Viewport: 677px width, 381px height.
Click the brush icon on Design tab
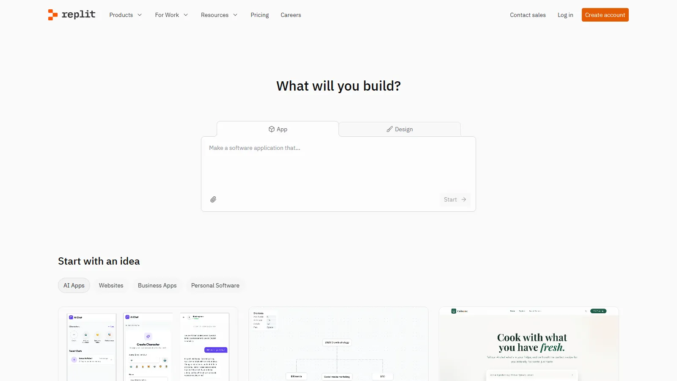[390, 129]
